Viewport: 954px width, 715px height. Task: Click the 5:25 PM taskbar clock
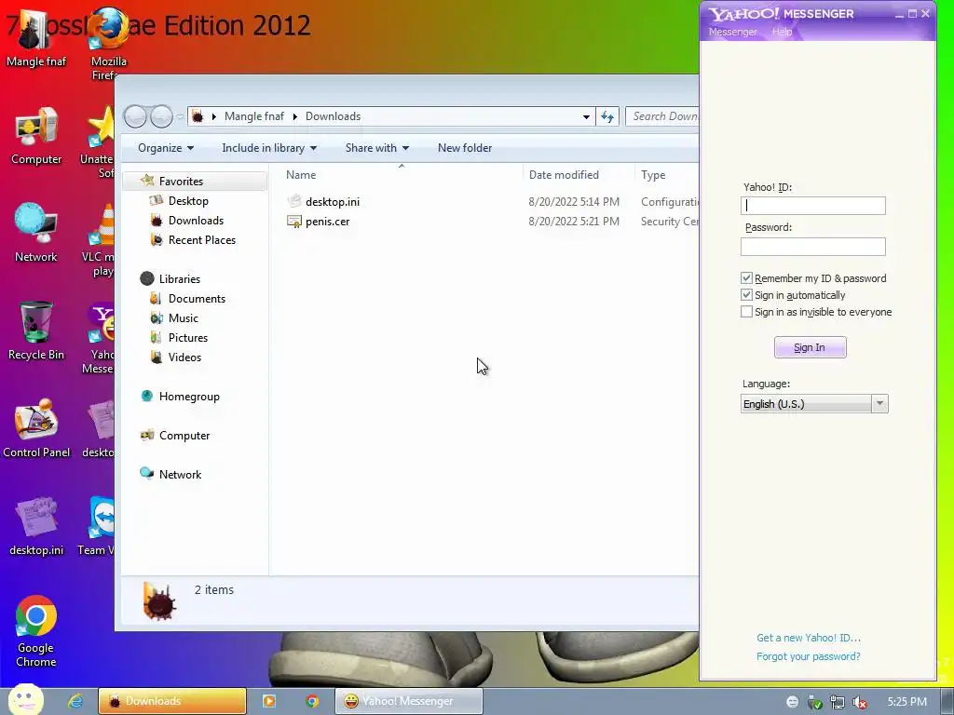point(906,702)
